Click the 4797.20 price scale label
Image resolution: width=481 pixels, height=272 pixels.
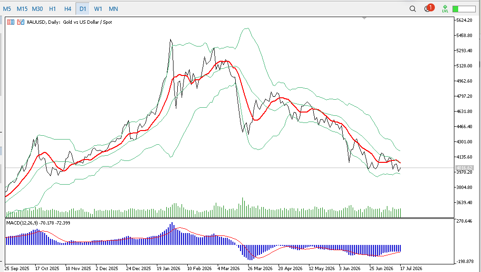click(464, 96)
